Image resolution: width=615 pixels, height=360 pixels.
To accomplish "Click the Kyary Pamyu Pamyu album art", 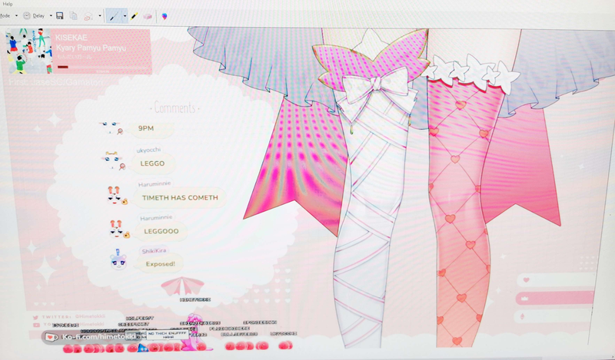I will 28,52.
